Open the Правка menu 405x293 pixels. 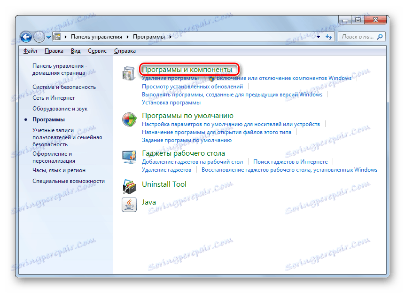[54, 51]
